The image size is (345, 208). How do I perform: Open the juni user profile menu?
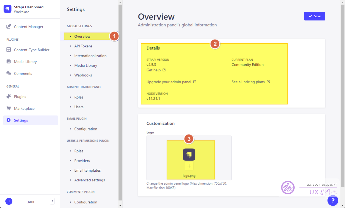click(31, 202)
